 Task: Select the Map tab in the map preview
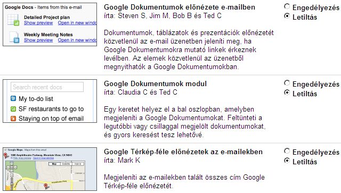click(x=54, y=164)
